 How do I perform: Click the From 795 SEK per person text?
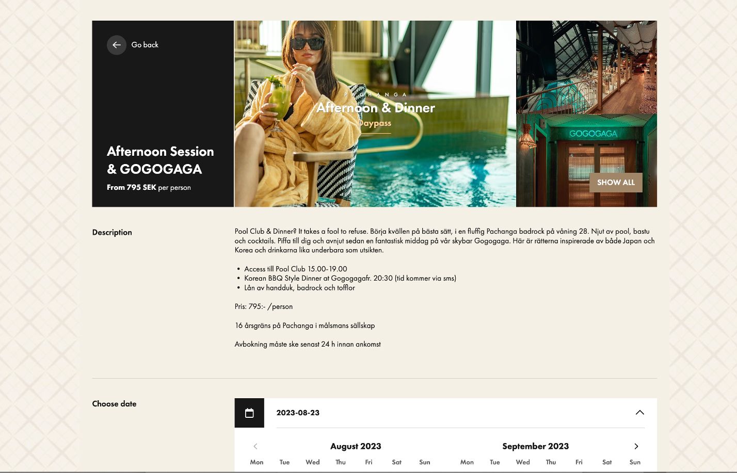[x=149, y=187]
